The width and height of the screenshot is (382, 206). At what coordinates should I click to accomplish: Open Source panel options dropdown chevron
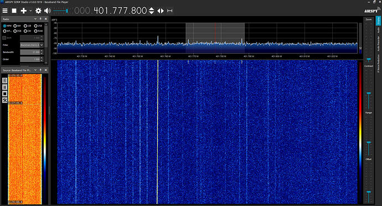pos(35,70)
